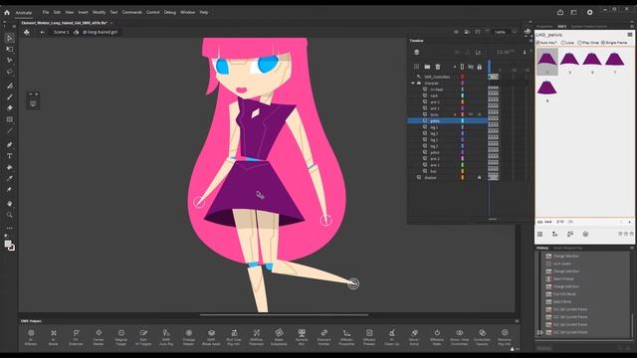The image size is (637, 358).
Task: Switch to the Properties tab
Action: [x=544, y=27]
